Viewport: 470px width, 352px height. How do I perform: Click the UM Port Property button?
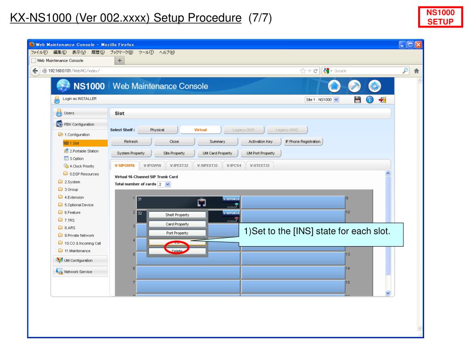pos(261,153)
